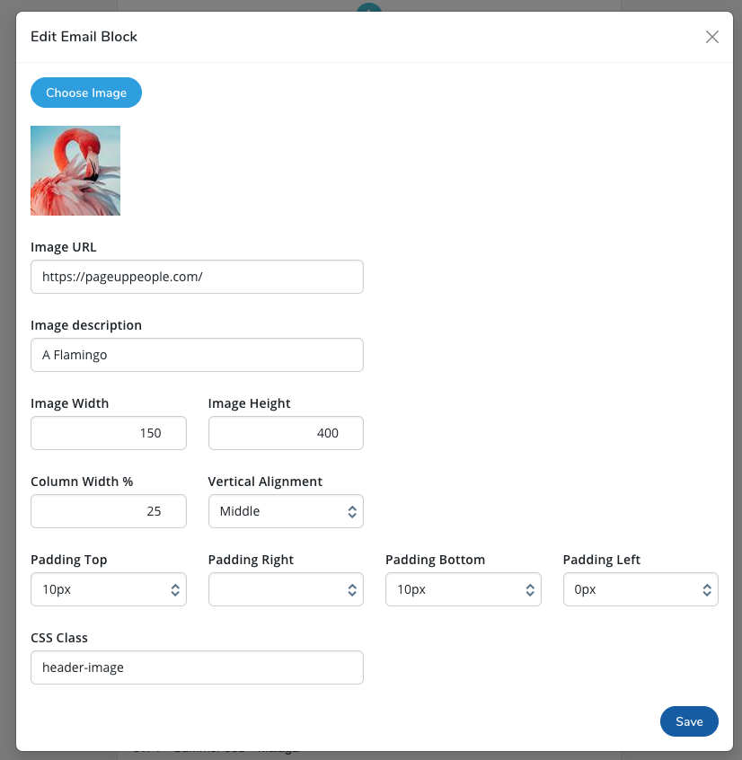
Task: Click the Padding Top up arrow
Action: [174, 585]
